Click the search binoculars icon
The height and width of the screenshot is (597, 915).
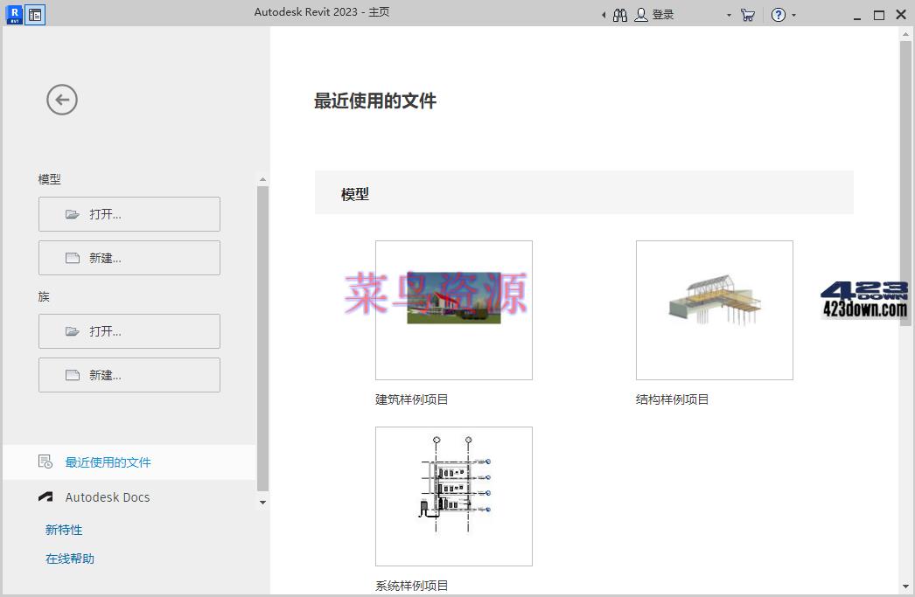pyautogui.click(x=619, y=15)
